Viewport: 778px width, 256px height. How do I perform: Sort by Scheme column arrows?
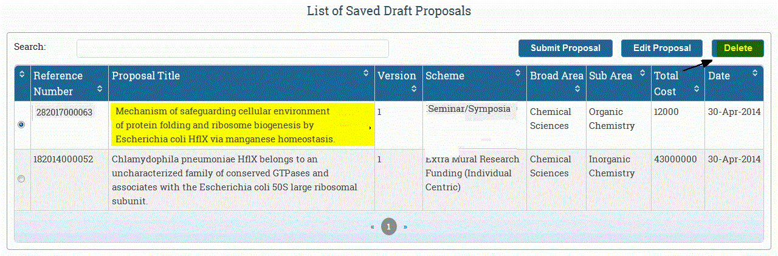pyautogui.click(x=518, y=73)
